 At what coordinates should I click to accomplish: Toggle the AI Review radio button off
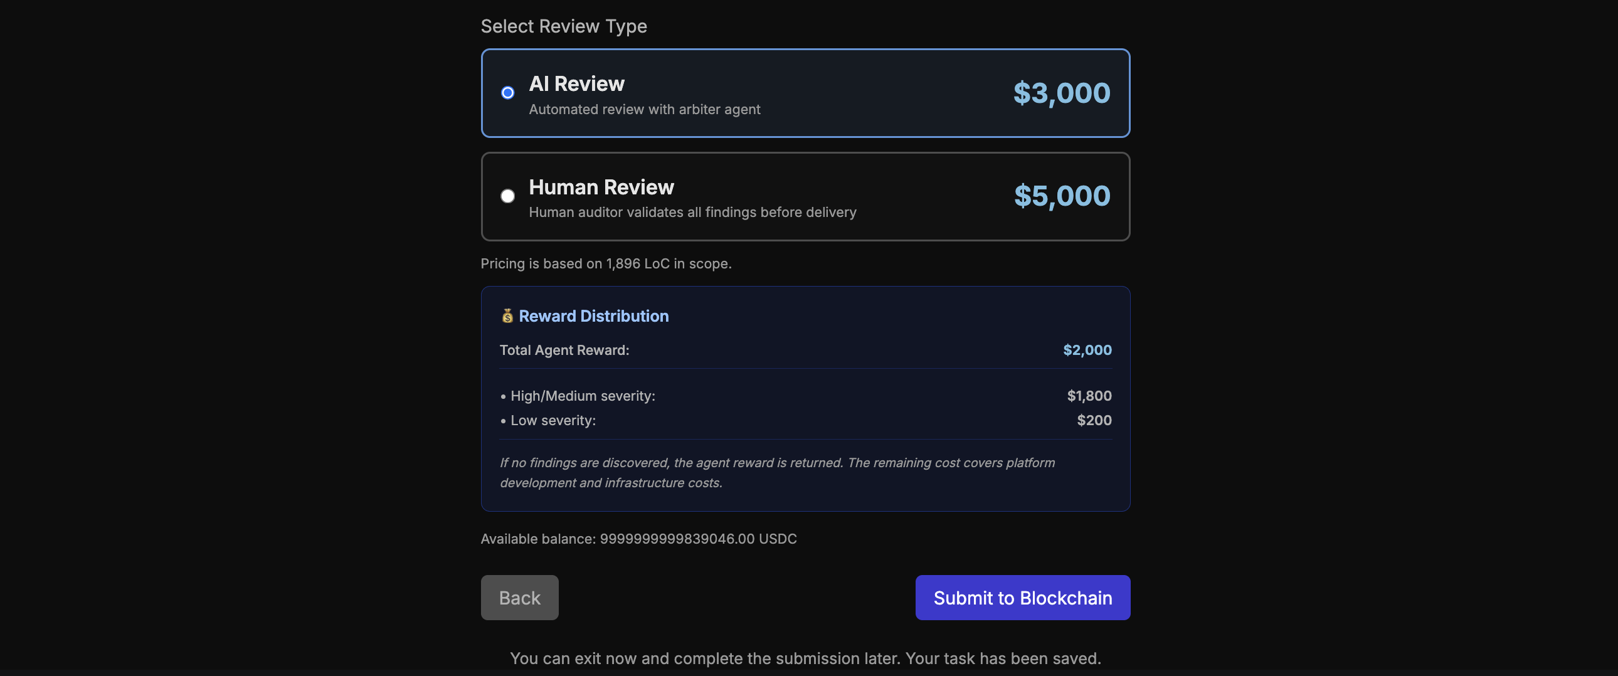click(x=507, y=92)
